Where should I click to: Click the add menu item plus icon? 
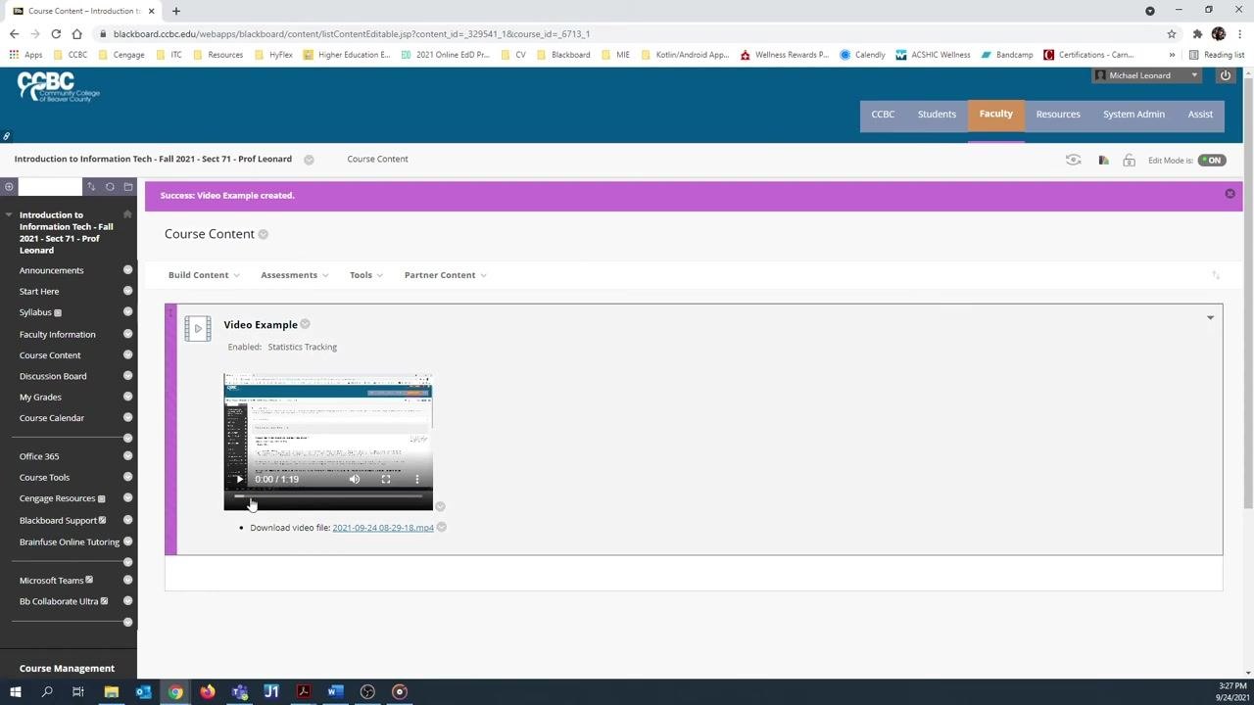pyautogui.click(x=9, y=186)
